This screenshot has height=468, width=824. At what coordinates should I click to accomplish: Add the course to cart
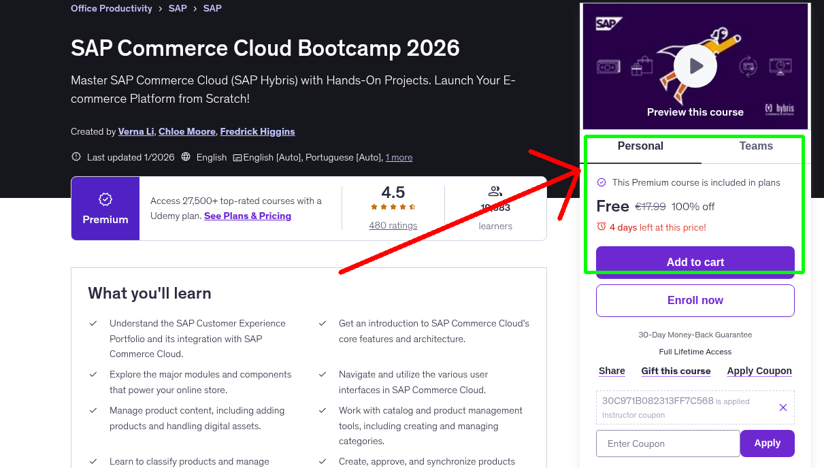click(695, 262)
